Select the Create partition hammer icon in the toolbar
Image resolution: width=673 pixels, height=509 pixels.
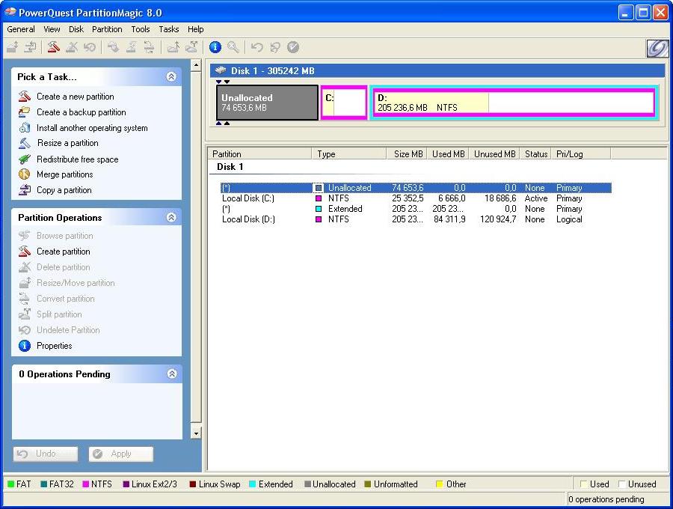52,47
